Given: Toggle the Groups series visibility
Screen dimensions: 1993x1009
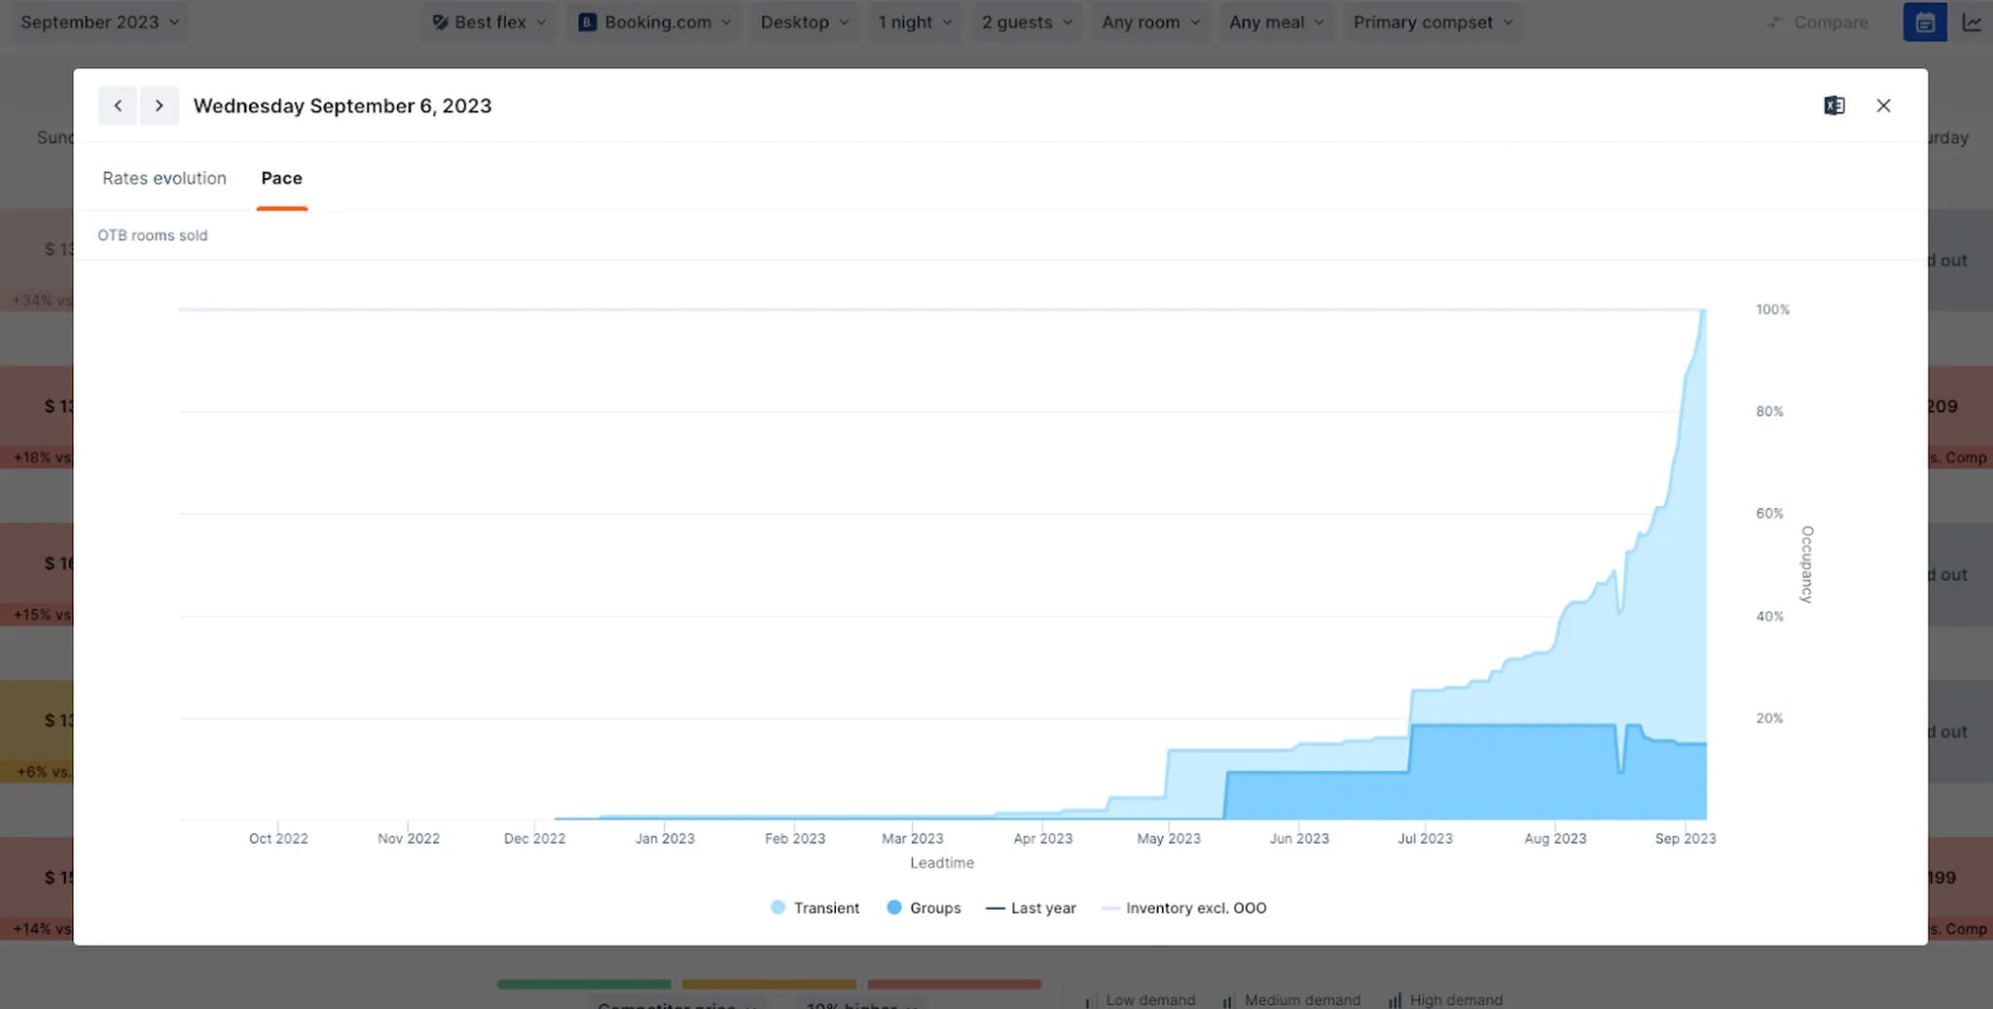Looking at the screenshot, I should [923, 907].
